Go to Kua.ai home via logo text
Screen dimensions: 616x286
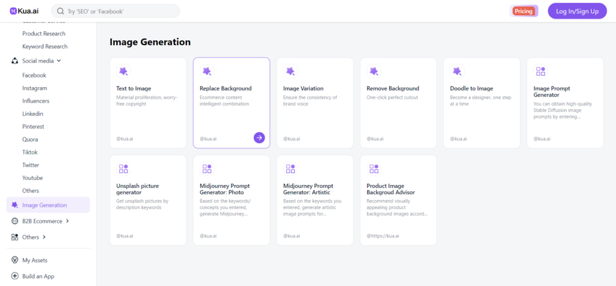pos(28,11)
